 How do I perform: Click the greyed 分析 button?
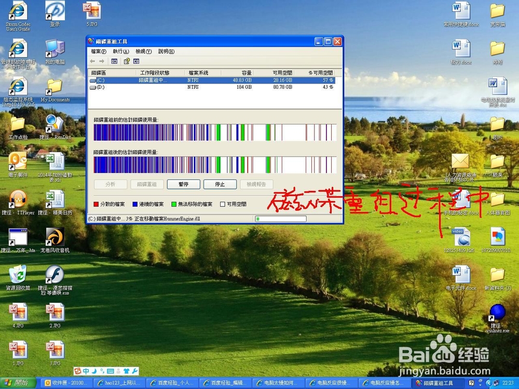[111, 184]
